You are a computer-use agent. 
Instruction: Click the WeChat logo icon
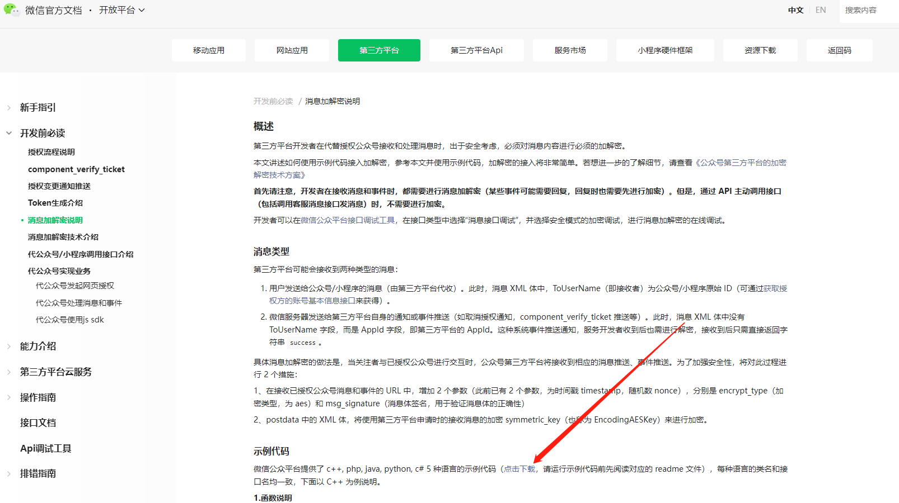[11, 10]
